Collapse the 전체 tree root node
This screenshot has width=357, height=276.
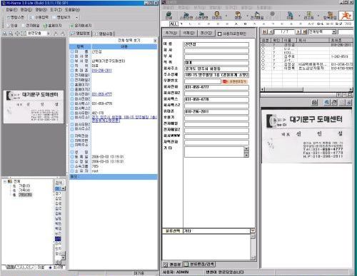[x=5, y=181]
